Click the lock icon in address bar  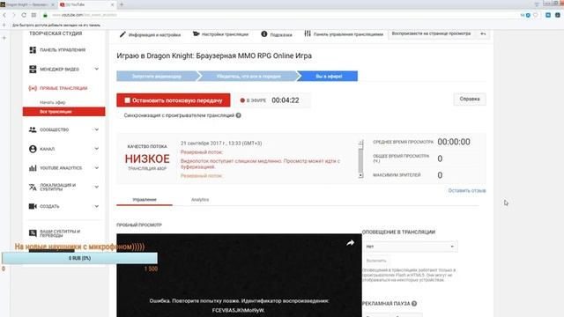pyautogui.click(x=45, y=15)
